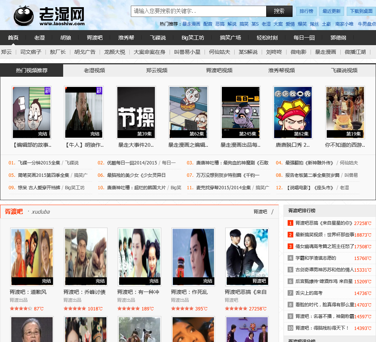The image size is (376, 342).
Task: Open the 胥渡吧：作死乱 video thumbnail
Action: (193, 257)
